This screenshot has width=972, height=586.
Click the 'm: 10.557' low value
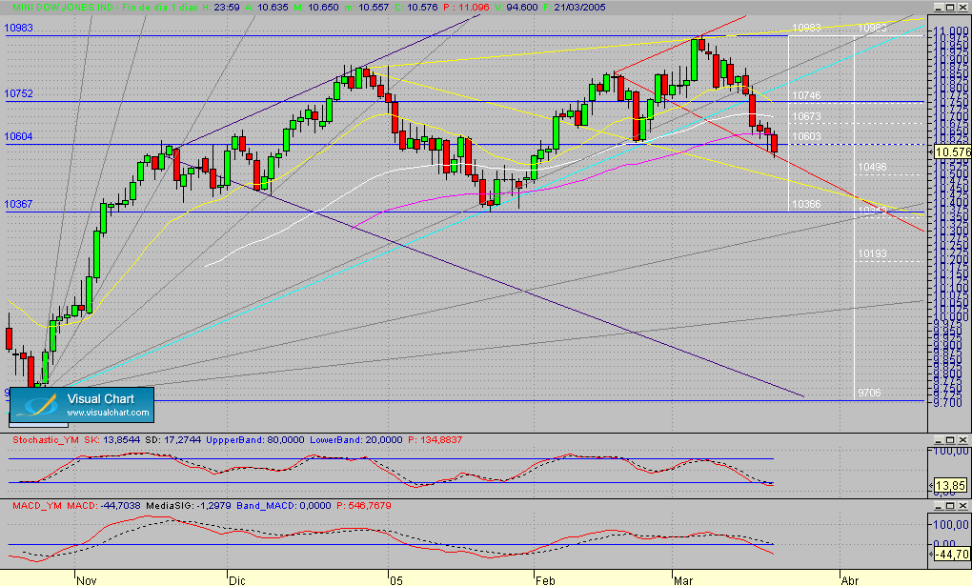pos(367,8)
